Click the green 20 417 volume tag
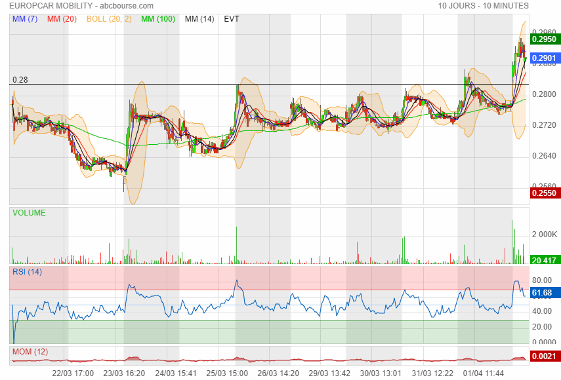Image resolution: width=561 pixels, height=380 pixels. click(543, 260)
